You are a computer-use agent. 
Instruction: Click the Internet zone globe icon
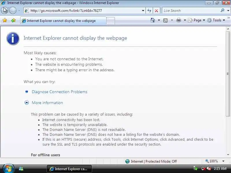(x=127, y=161)
